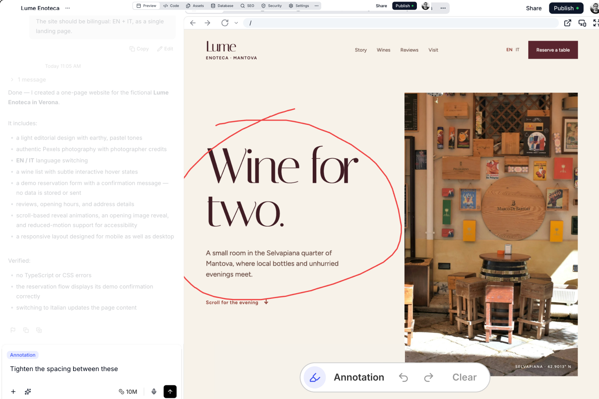Add an attachment with plus icon

pyautogui.click(x=13, y=391)
